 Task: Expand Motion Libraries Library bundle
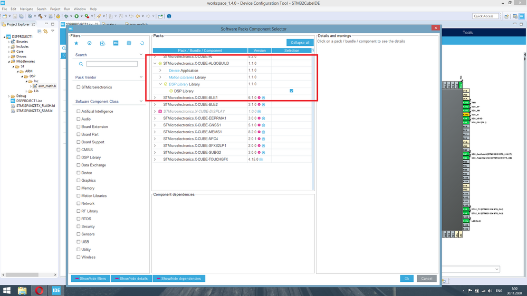click(160, 77)
